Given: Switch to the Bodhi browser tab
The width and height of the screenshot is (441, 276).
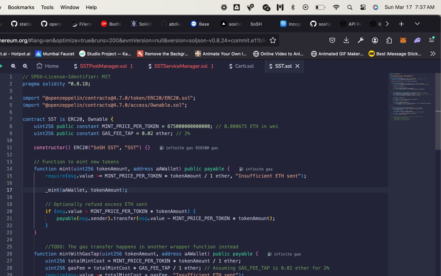Looking at the screenshot, I should point(111,24).
